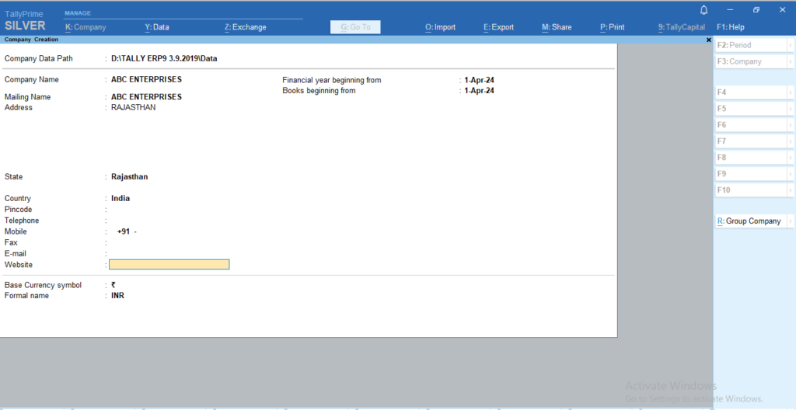Select the State field value Rajasthan
The width and height of the screenshot is (796, 410).
130,177
